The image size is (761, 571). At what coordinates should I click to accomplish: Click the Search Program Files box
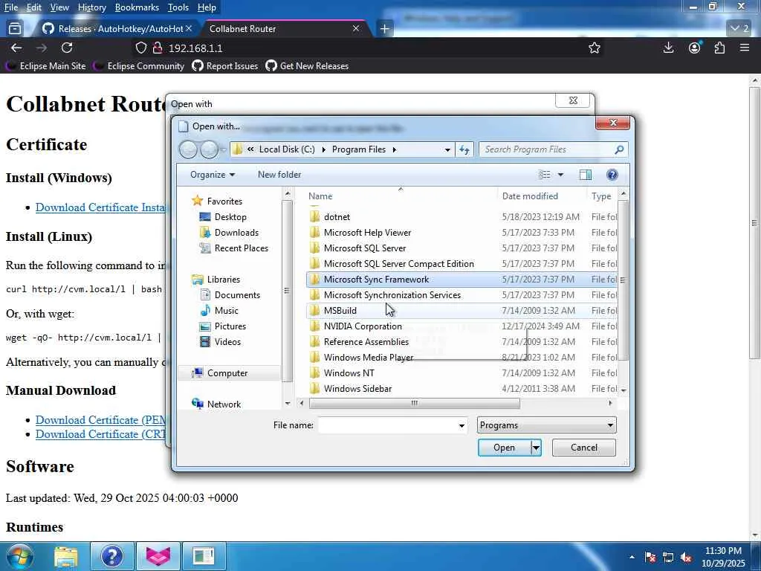(547, 149)
